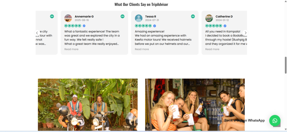Click the page vertical scrollbar thumb
This screenshot has height=132, width=287.
pos(286,65)
